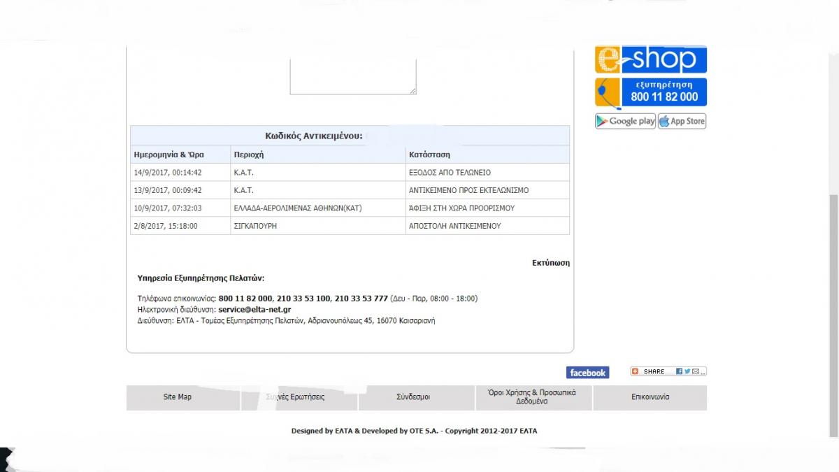Viewport: 839px width, 472px height.
Task: Share via the small Facebook icon
Action: (x=679, y=371)
